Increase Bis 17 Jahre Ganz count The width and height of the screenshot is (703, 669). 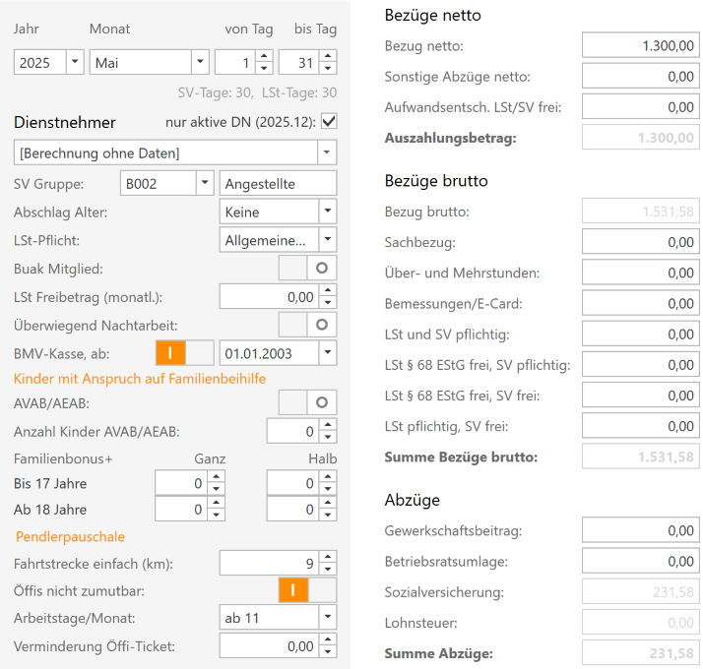click(x=218, y=478)
